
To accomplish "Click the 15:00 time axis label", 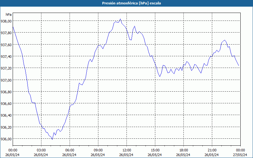I will 155,150.
